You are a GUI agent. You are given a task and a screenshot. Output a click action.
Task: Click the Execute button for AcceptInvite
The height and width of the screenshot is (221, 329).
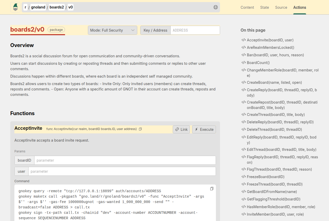click(x=204, y=129)
